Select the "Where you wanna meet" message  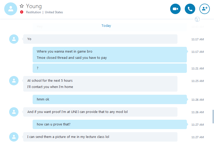pos(110,55)
